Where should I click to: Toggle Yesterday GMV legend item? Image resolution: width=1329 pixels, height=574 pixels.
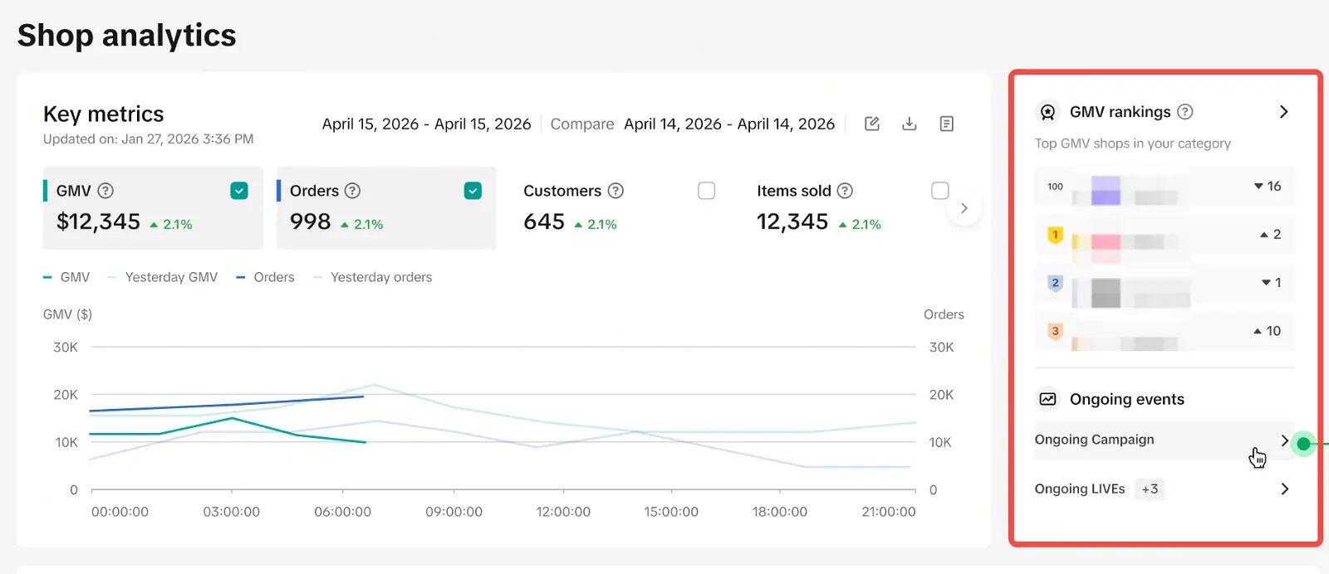(x=163, y=277)
